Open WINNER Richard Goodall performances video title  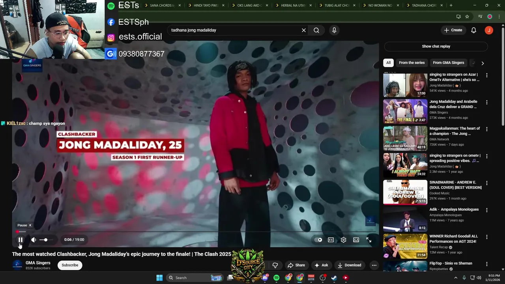pos(454,239)
